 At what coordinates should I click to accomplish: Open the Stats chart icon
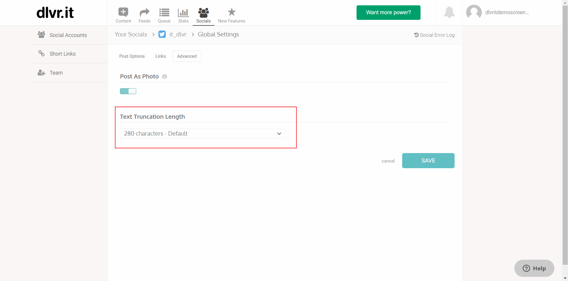[x=183, y=12]
